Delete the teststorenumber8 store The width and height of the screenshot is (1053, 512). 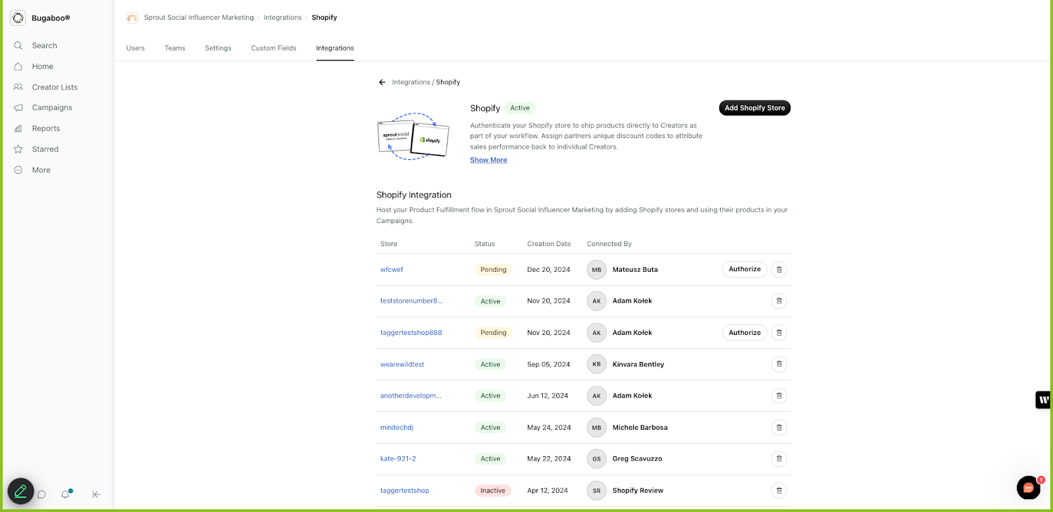point(779,301)
